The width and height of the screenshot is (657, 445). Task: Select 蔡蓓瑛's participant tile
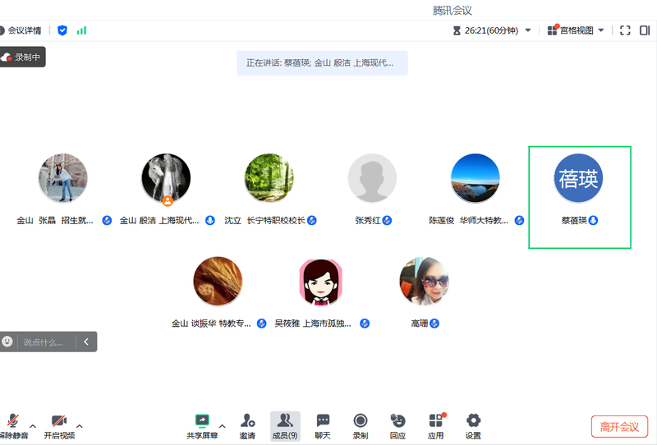[x=579, y=197]
